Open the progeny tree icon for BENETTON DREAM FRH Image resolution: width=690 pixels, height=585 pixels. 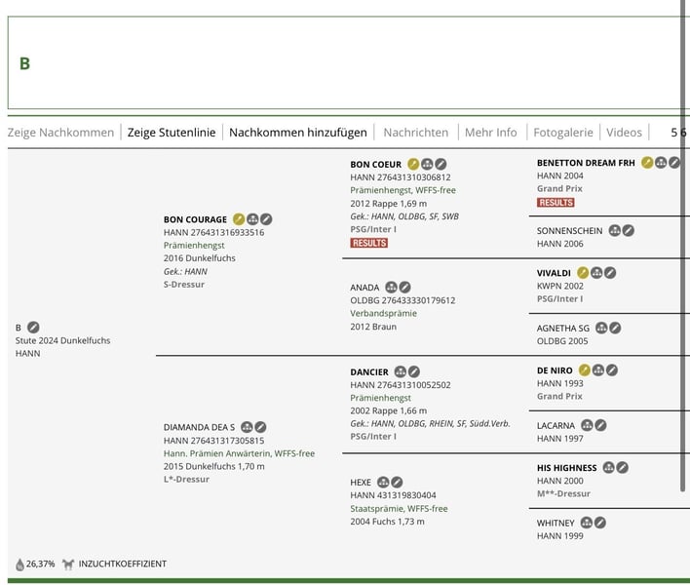point(661,163)
